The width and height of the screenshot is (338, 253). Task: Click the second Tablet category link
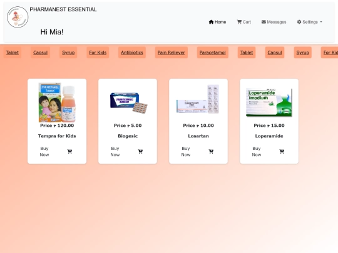(247, 52)
